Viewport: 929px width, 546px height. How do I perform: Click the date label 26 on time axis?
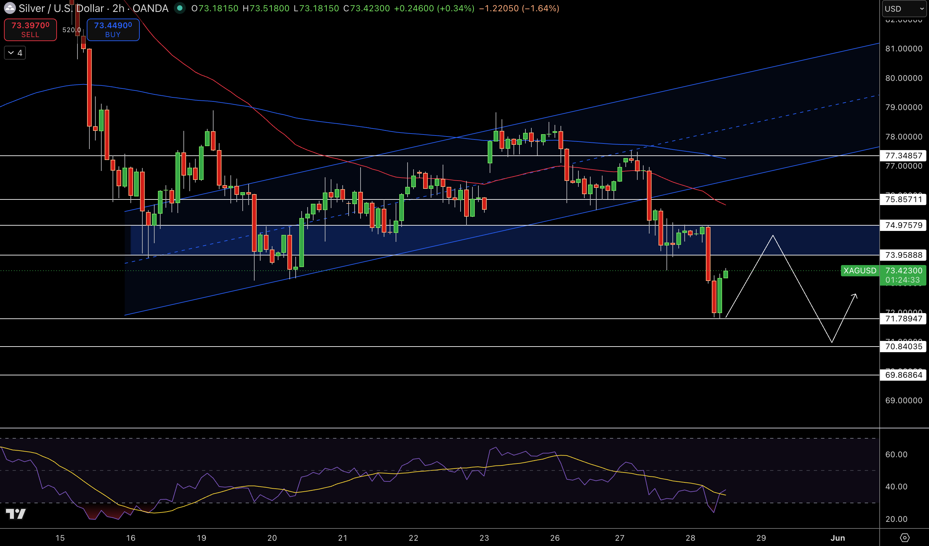(555, 538)
